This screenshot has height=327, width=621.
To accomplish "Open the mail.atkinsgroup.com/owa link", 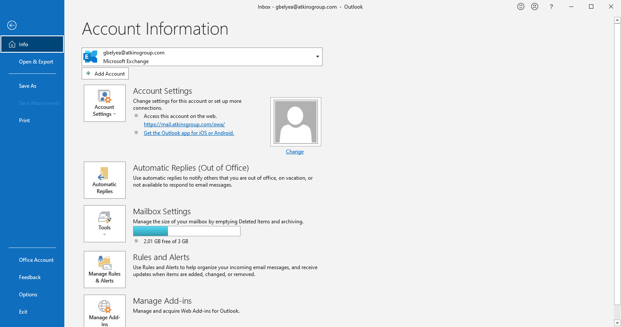I will [x=184, y=124].
